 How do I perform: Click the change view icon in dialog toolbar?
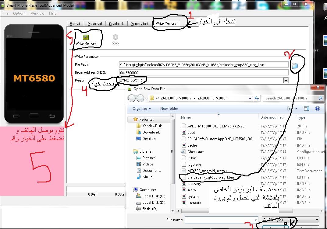coord(290,109)
